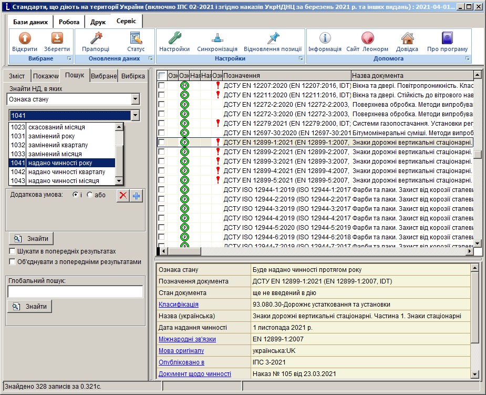Switch to Бази даних ribbon tab

(30, 22)
